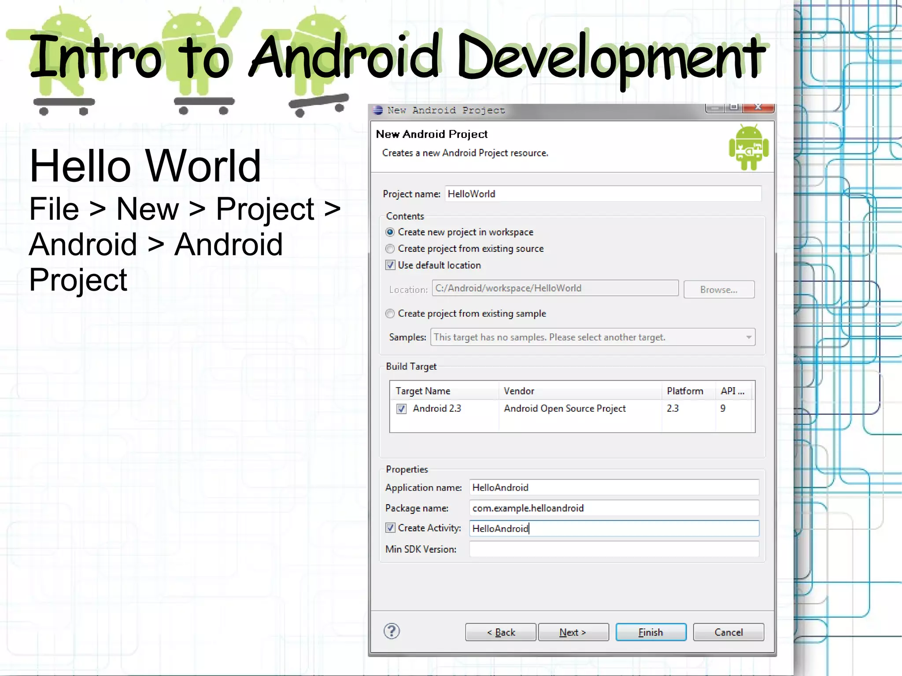Select Android Open Source Project vendor cell
Screen dimensions: 902x676
565,409
